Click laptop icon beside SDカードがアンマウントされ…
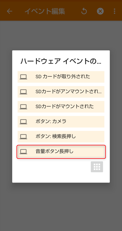The image size is (122, 231). click(x=23, y=92)
